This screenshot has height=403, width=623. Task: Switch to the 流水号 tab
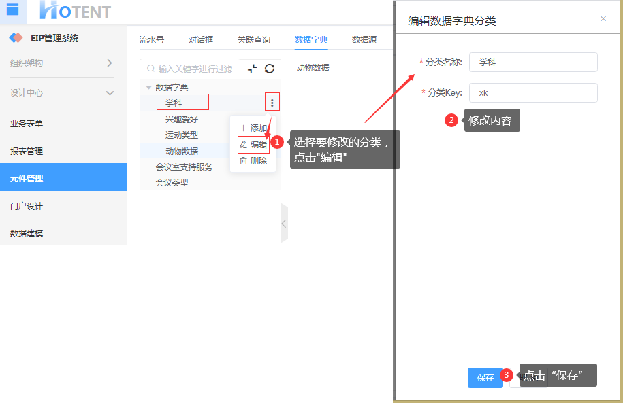tap(152, 40)
